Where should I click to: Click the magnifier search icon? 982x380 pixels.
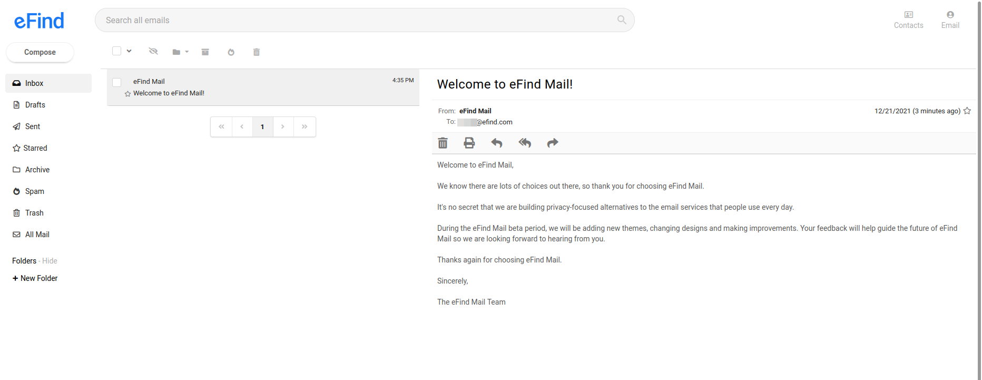click(x=622, y=20)
